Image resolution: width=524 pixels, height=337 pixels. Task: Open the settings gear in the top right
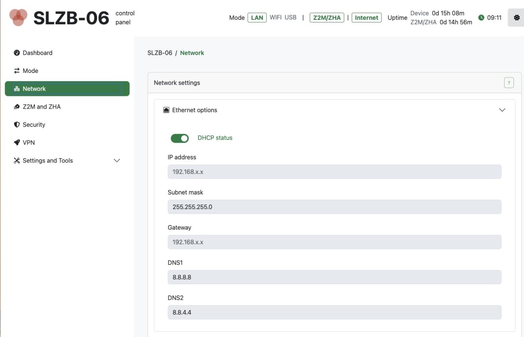click(x=516, y=17)
